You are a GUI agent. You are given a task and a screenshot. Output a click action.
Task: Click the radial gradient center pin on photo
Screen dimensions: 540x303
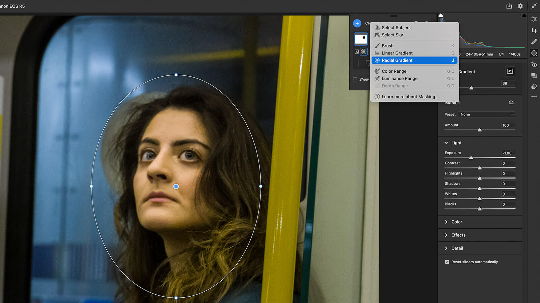pyautogui.click(x=176, y=186)
